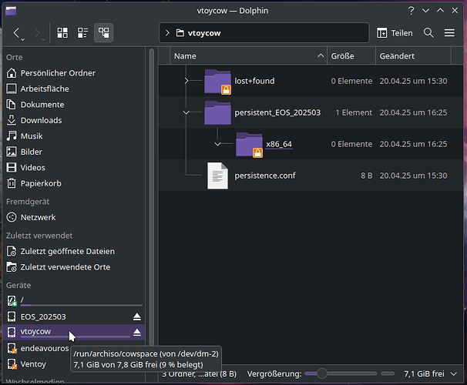The width and height of the screenshot is (467, 385).
Task: Collapse the persistent_EOS_202503 folder
Action: (186, 112)
